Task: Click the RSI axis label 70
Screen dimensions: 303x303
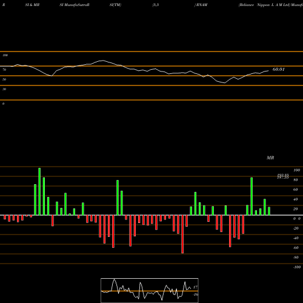Action: coord(4,70)
